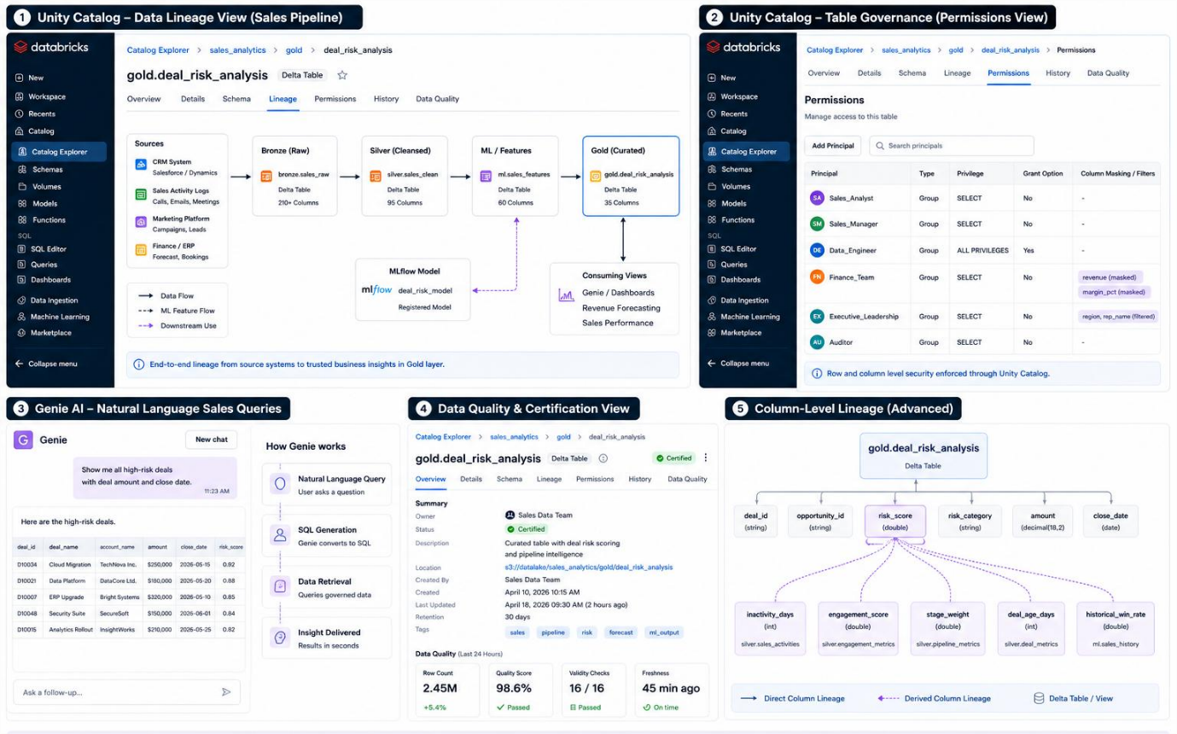Star the gold.deal_risk_analysis table as favorite
Image resolution: width=1177 pixels, height=734 pixels.
coord(342,75)
